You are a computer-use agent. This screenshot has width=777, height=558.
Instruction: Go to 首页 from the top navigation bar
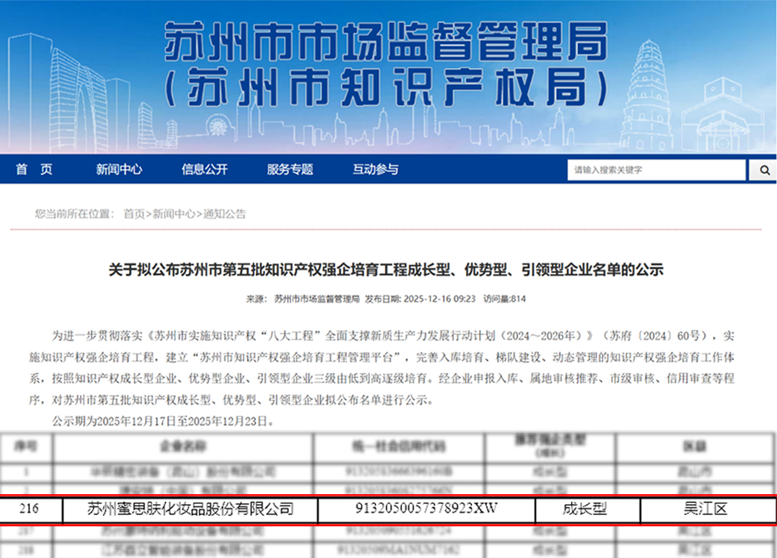coord(35,170)
